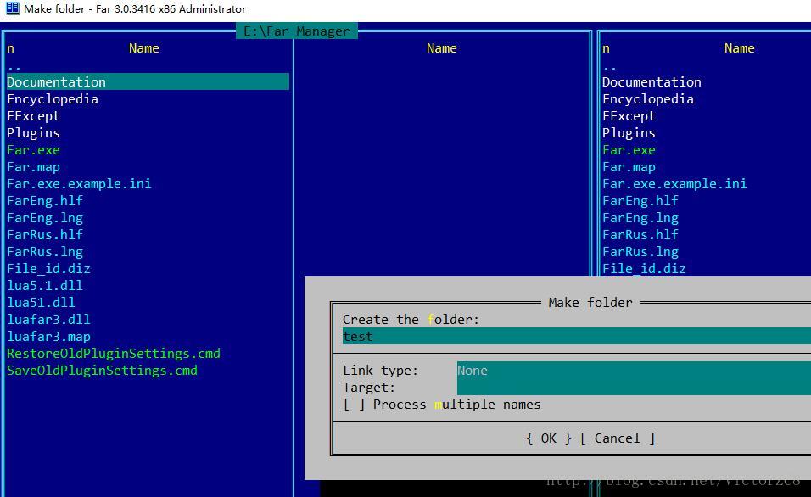
Task: Toggle the Process multiple names checkbox
Action: [x=355, y=405]
